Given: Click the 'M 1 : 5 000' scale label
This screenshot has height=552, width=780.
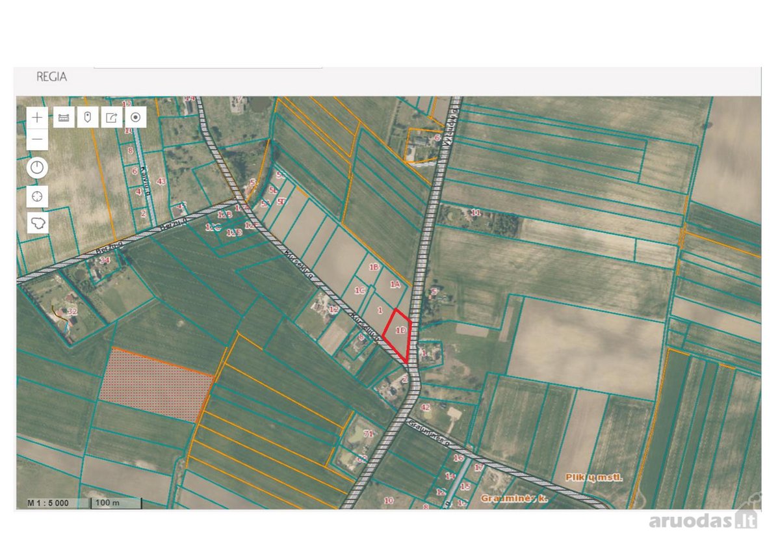Looking at the screenshot, I should click(49, 503).
